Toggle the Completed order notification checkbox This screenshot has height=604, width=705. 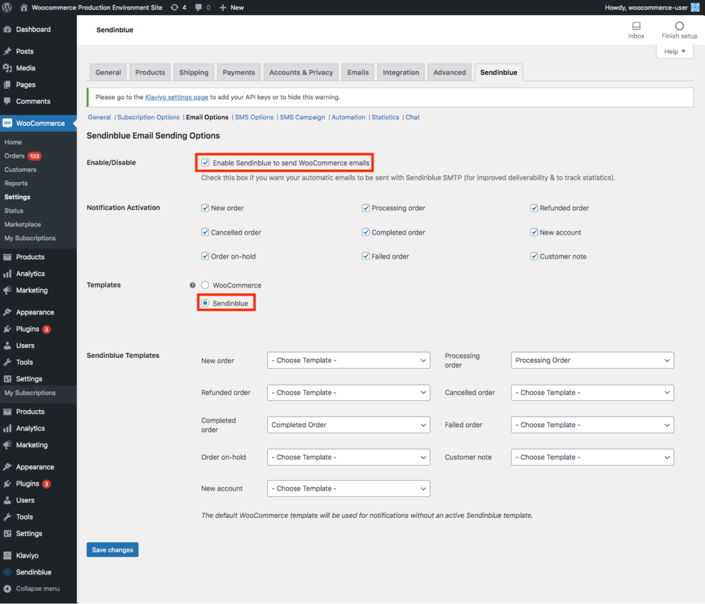click(366, 233)
